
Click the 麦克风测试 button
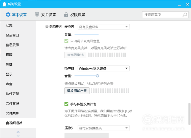(x=75, y=55)
